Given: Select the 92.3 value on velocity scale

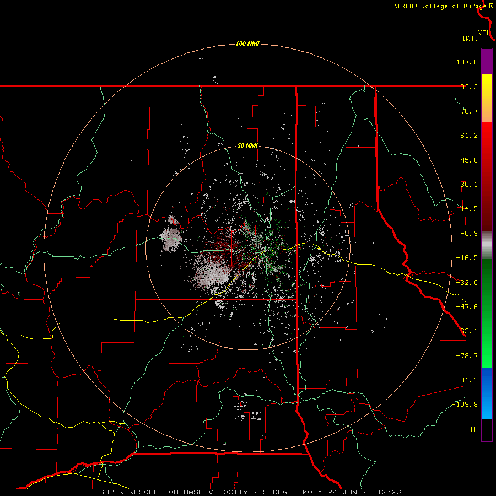Looking at the screenshot, I should 469,87.
